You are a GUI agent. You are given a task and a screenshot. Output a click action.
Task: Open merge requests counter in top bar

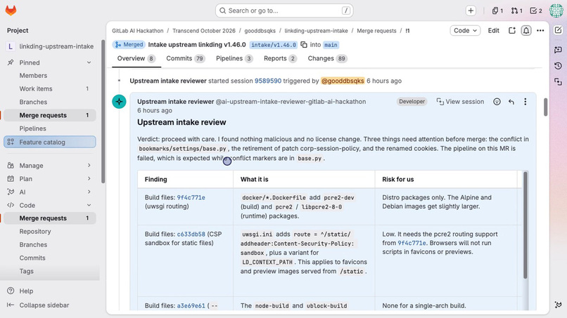click(516, 11)
